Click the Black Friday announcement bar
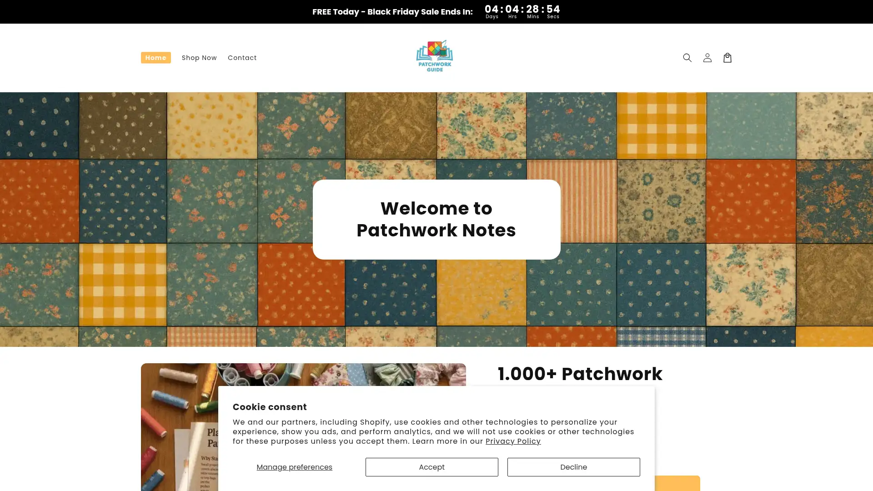Image resolution: width=873 pixels, height=491 pixels. [x=392, y=11]
